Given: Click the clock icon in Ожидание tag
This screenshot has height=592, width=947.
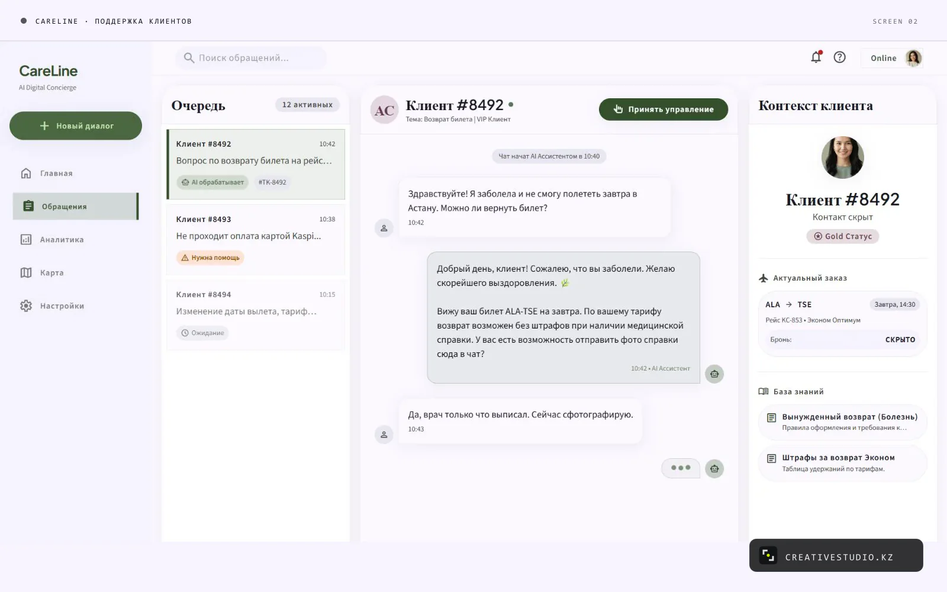Looking at the screenshot, I should coord(185,333).
